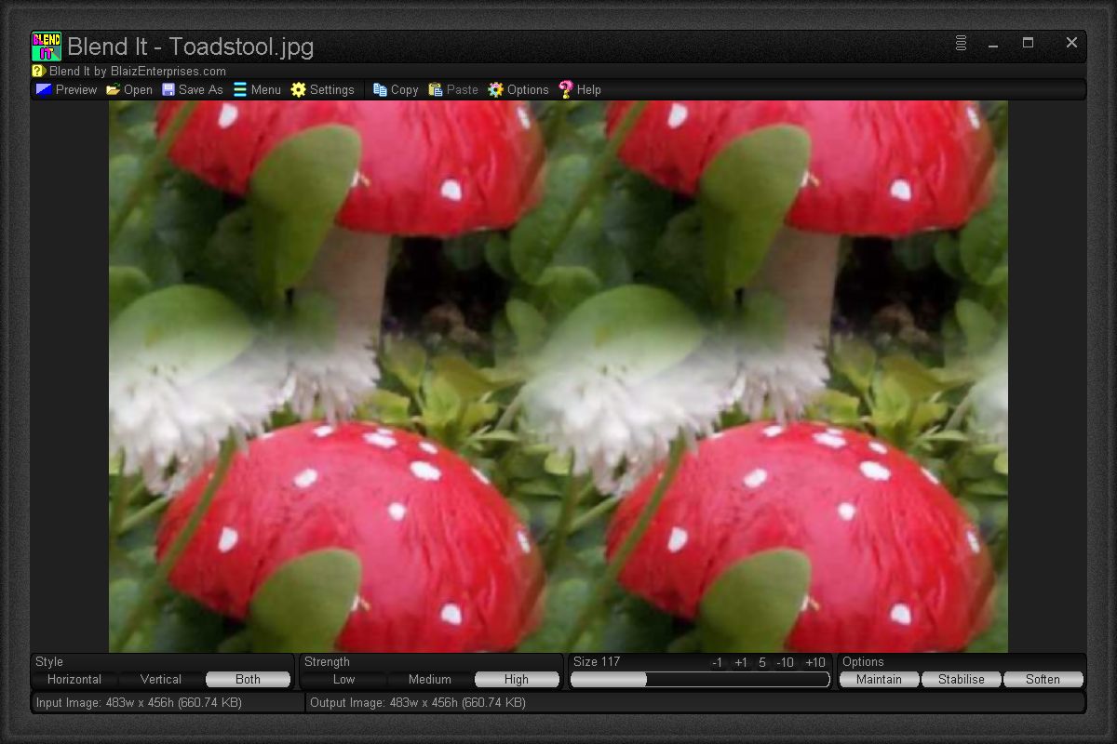Viewport: 1117px width, 744px height.
Task: Close the Blend It window
Action: point(1071,43)
